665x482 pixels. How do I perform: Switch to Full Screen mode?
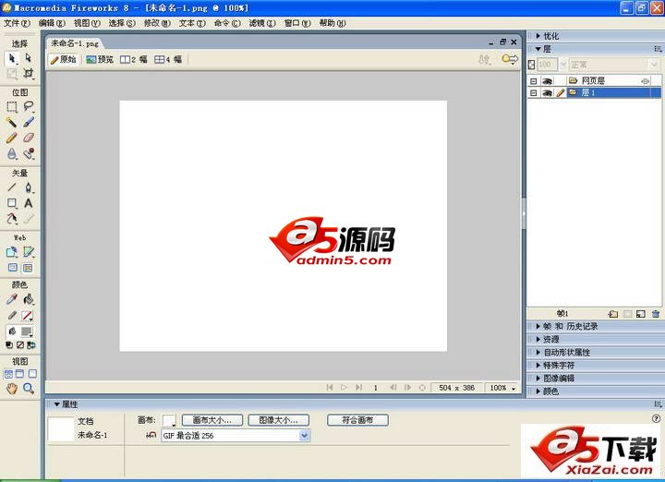tap(32, 374)
